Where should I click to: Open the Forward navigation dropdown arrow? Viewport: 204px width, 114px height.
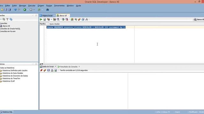[x=34, y=10]
